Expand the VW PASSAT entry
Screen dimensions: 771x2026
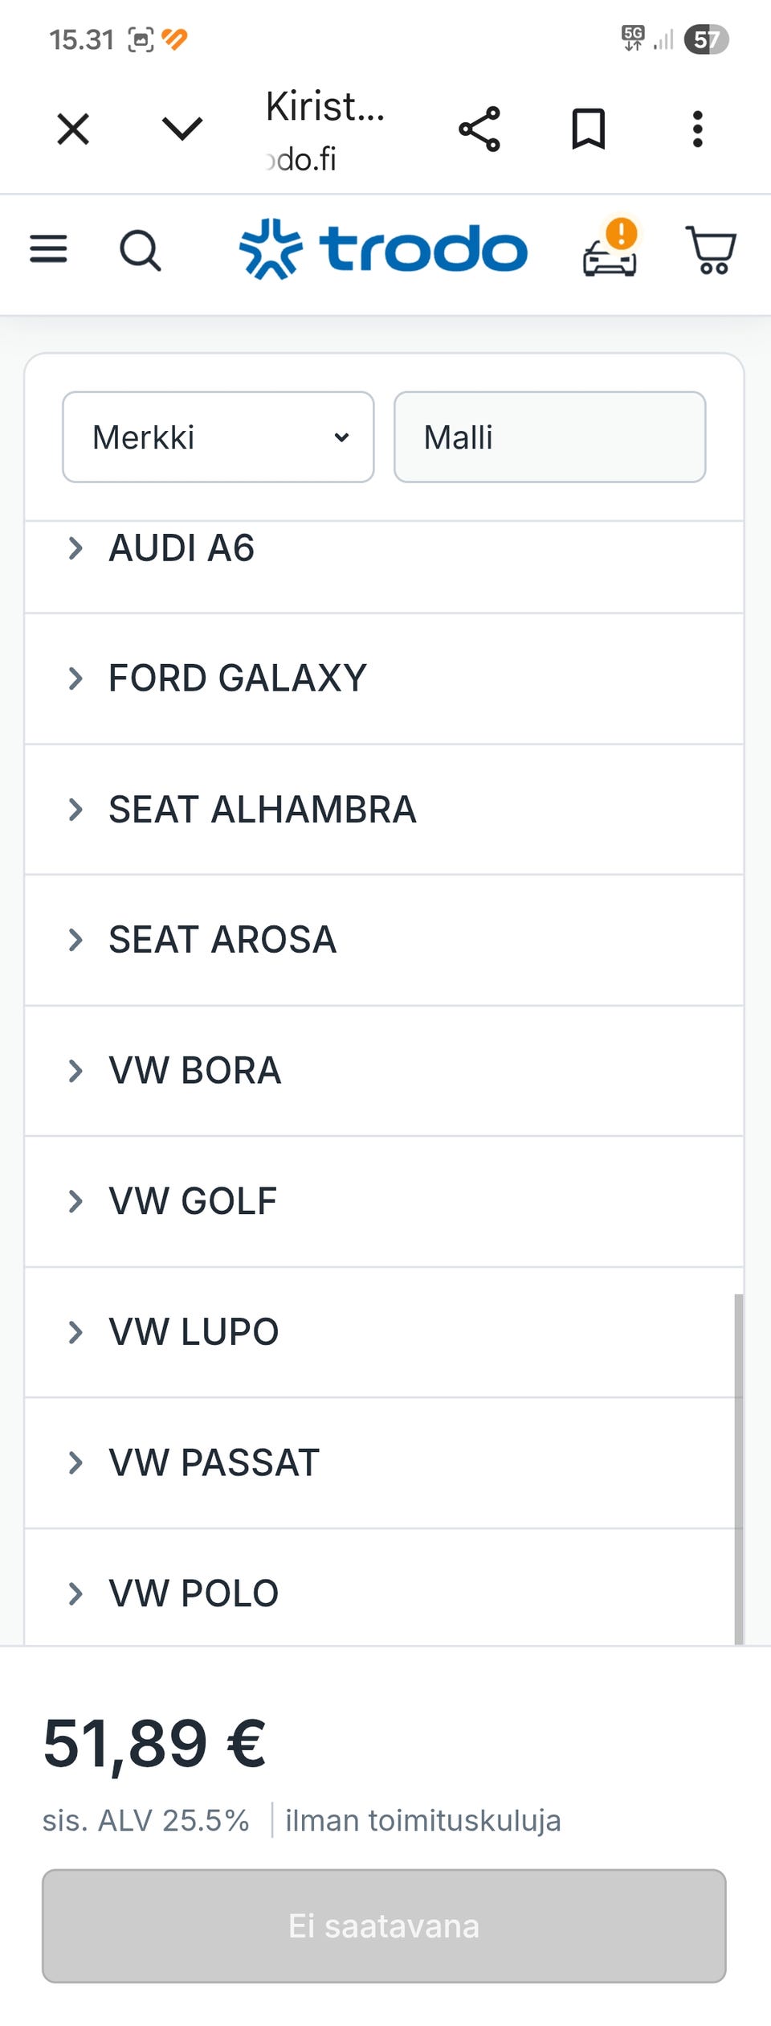(x=214, y=1462)
